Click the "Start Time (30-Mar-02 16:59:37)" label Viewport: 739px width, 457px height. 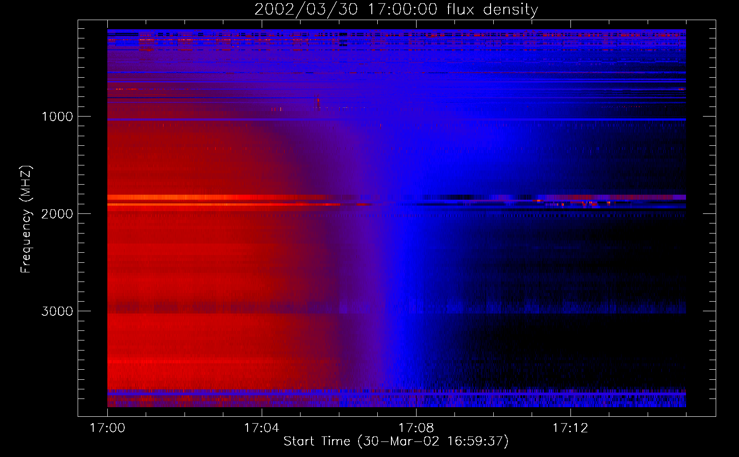396,441
